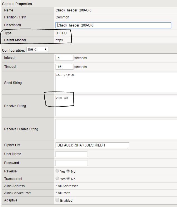Click inside the Receive String textarea
This screenshot has width=177, height=207.
coord(116,106)
